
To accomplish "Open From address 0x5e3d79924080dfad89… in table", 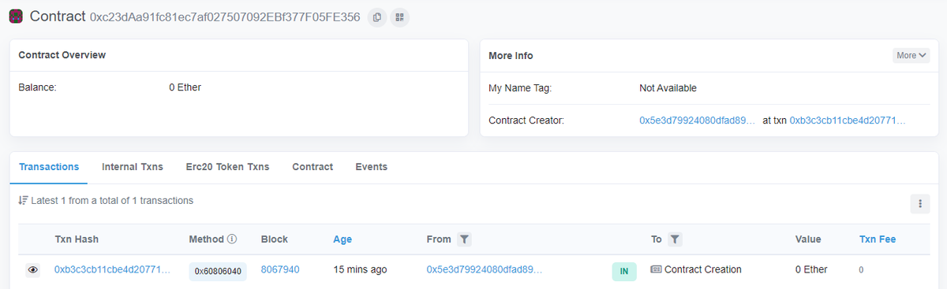I will pyautogui.click(x=485, y=269).
